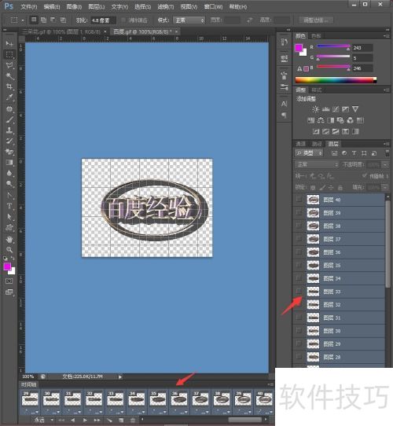Show layer 图层 33 visibility

click(x=299, y=292)
